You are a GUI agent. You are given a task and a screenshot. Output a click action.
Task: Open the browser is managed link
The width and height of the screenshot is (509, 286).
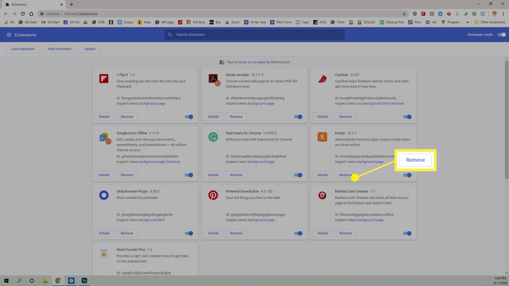250,62
